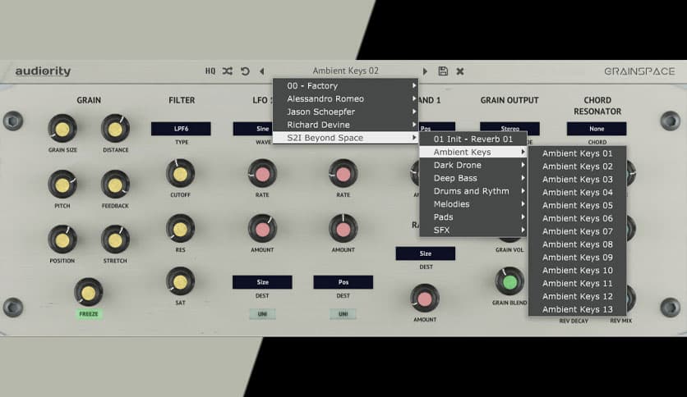This screenshot has height=397, width=687.
Task: Open the Stereo grain output dropdown
Action: tap(509, 127)
